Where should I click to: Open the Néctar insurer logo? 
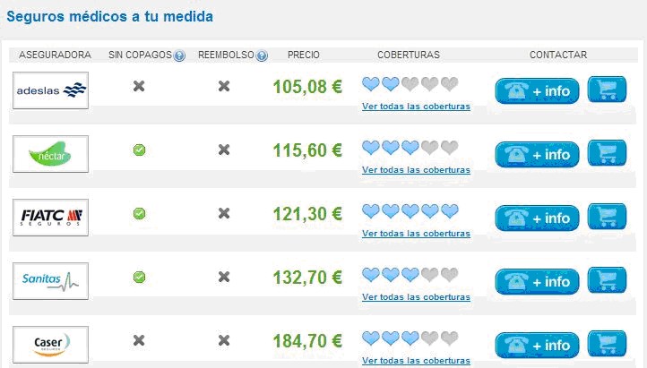tap(51, 154)
